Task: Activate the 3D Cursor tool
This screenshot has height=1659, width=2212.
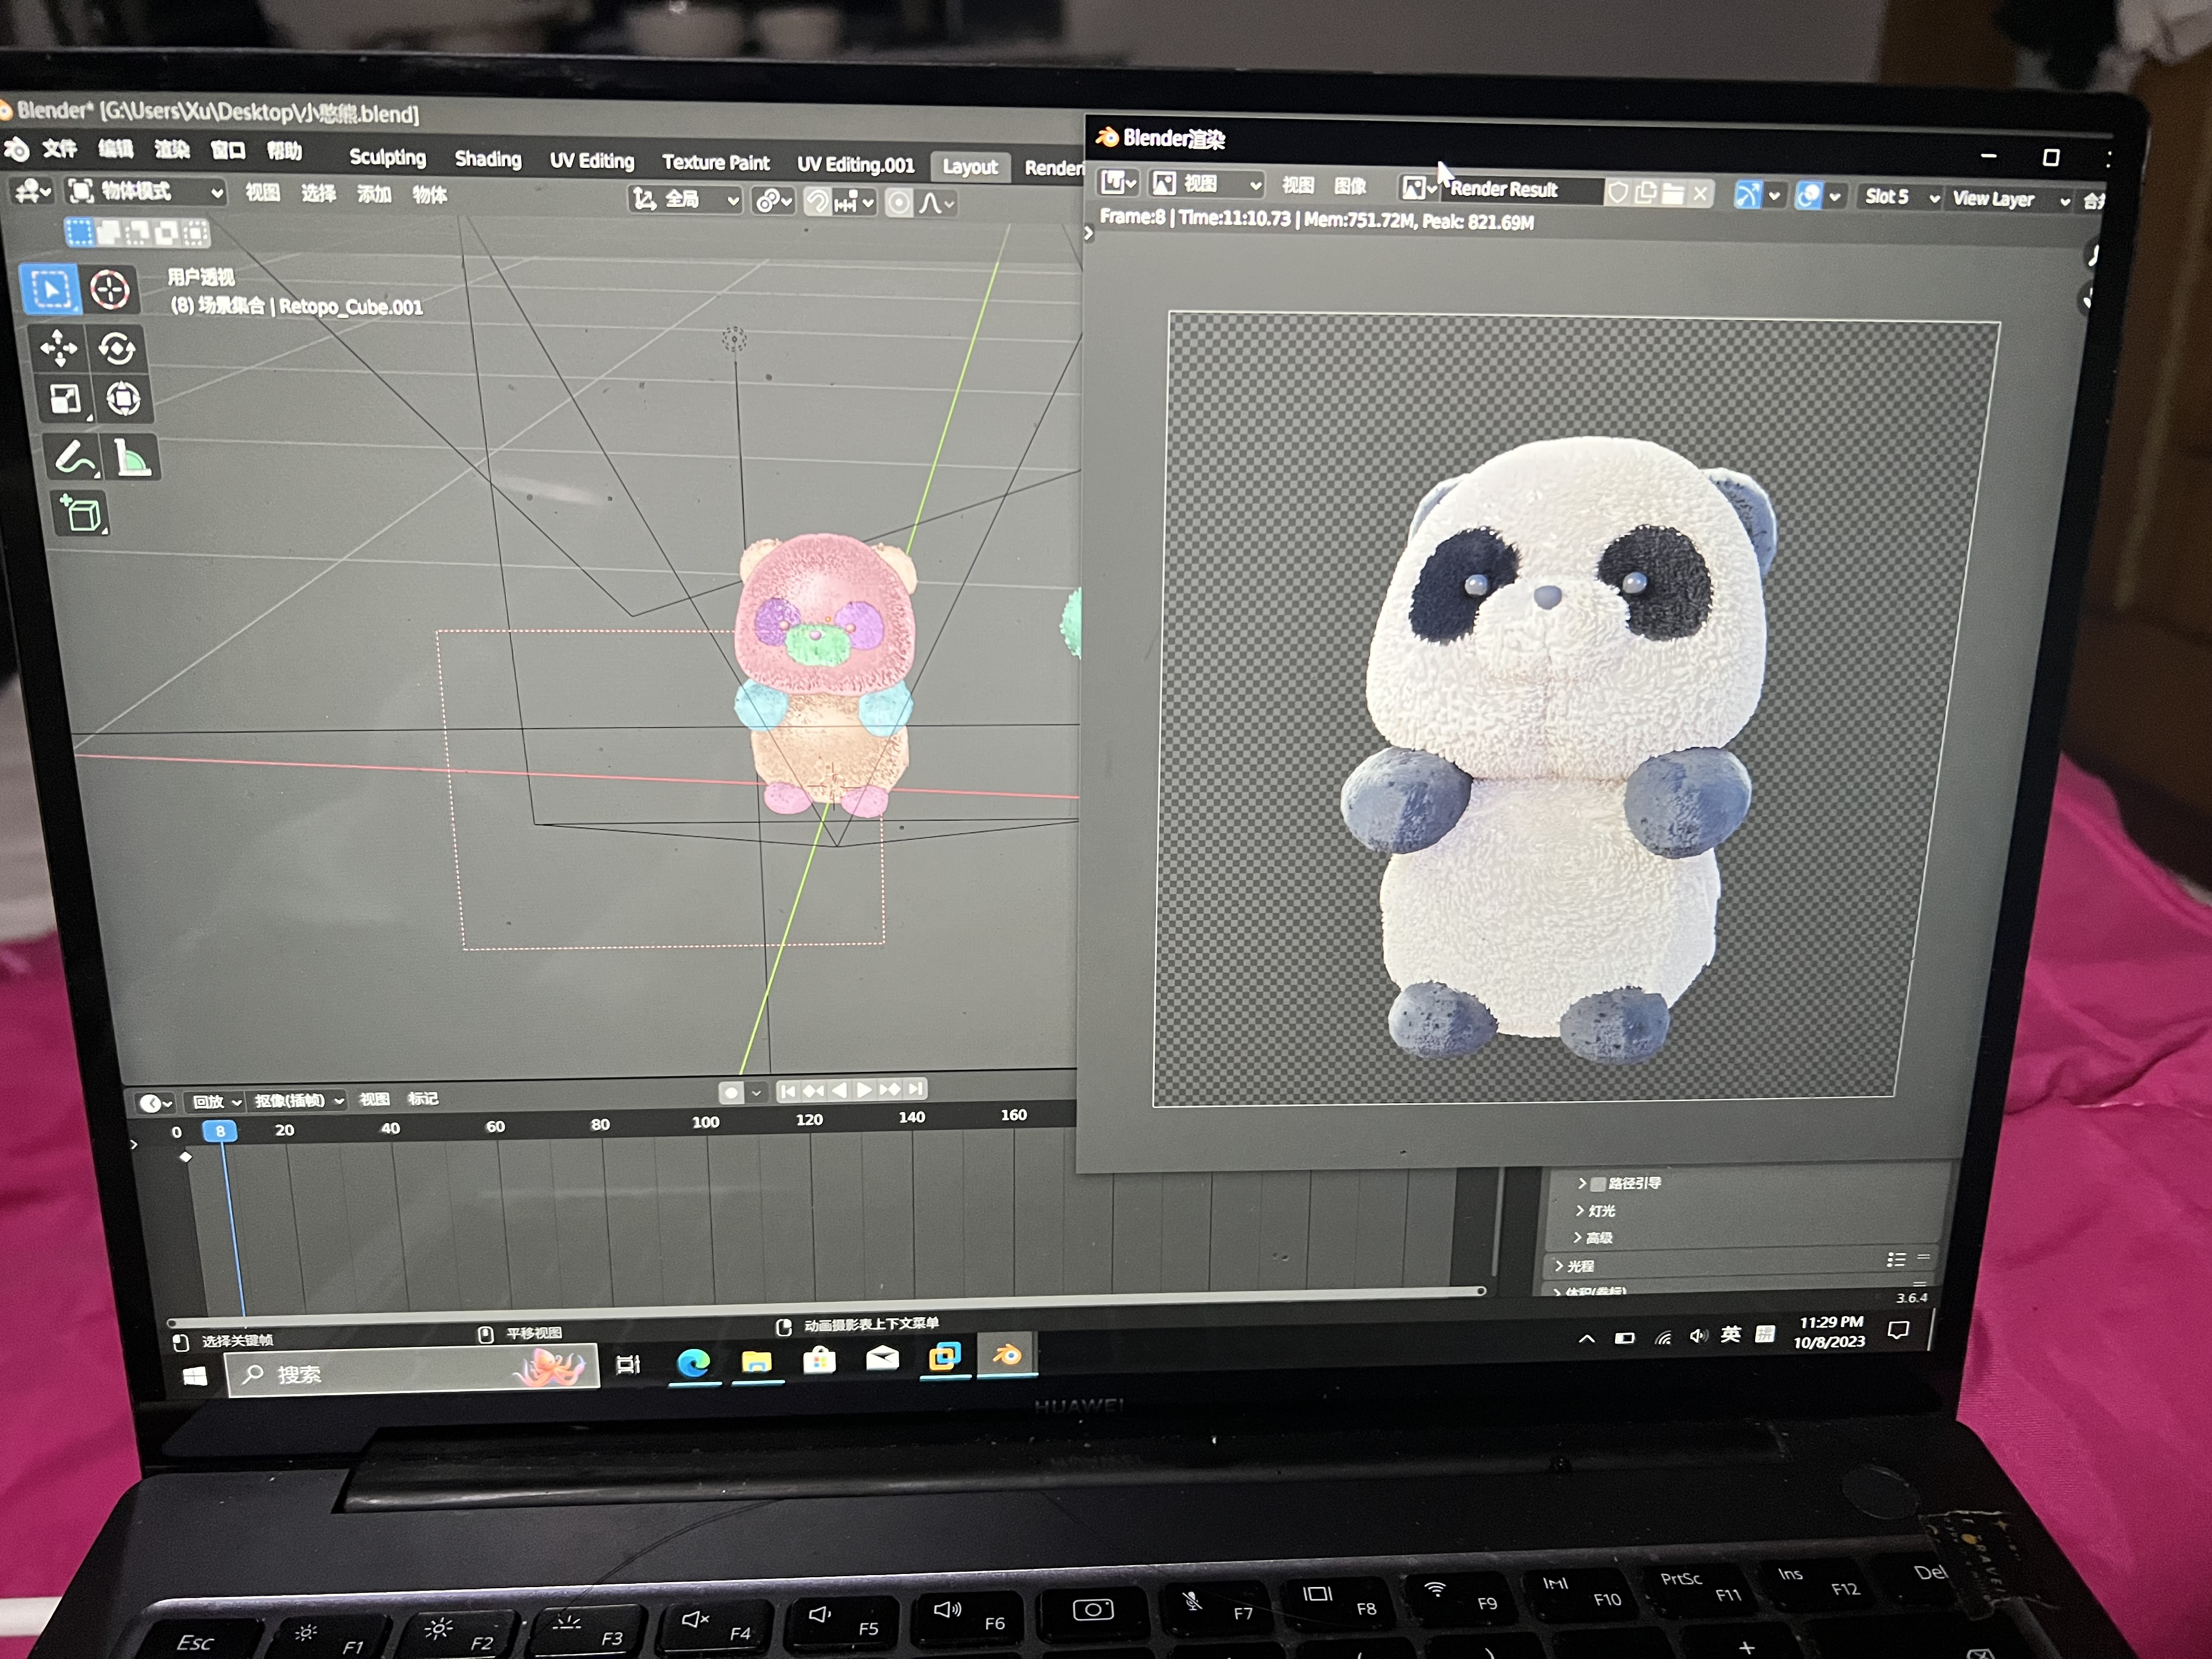Action: (x=109, y=289)
